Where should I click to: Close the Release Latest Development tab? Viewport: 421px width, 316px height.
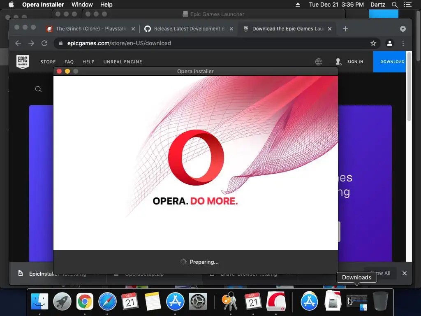(231, 29)
